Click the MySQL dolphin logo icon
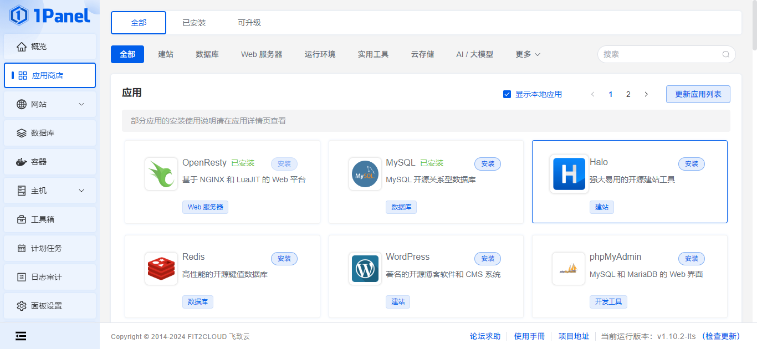757x349 pixels. coord(365,174)
